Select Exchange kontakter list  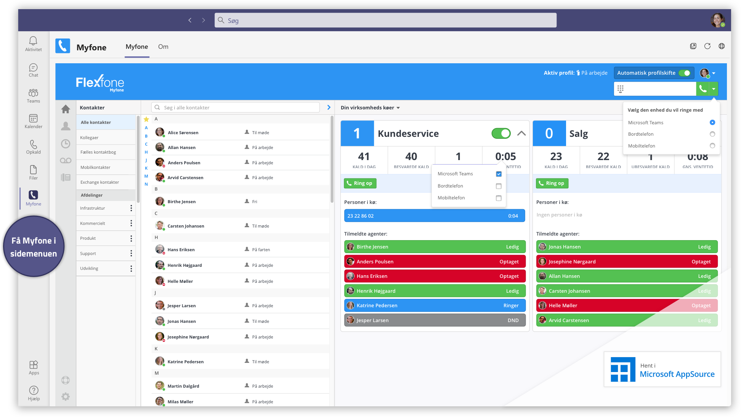106,182
